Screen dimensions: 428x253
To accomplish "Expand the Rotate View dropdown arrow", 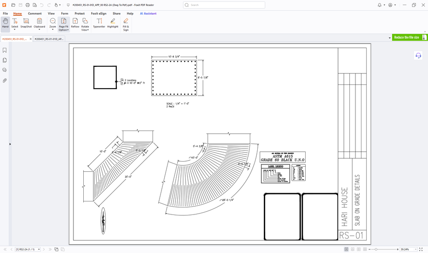I will tap(88, 30).
